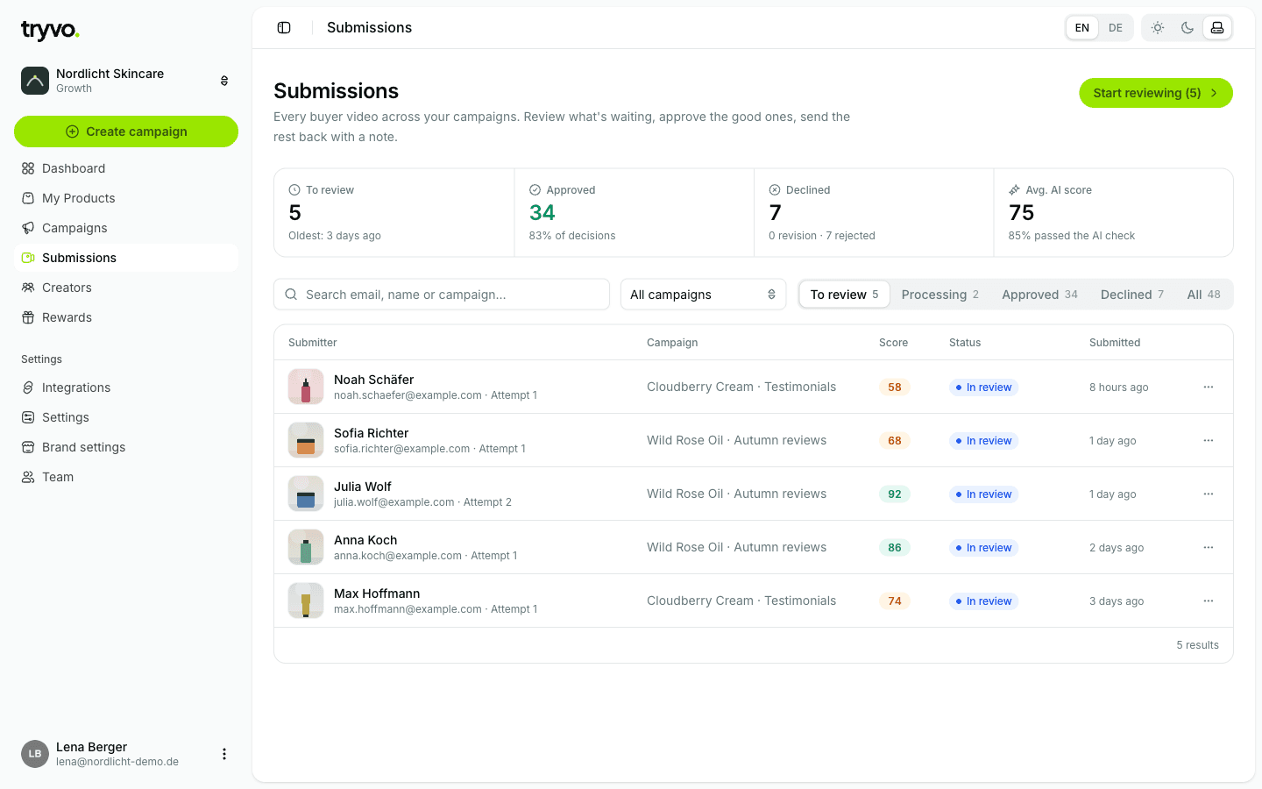The height and width of the screenshot is (789, 1262).
Task: Open Julia Wolf's product thumbnail
Action: tap(306, 494)
